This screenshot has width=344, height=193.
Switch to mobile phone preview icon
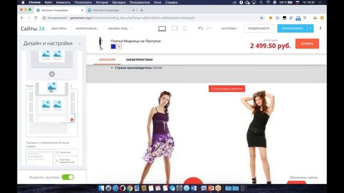tap(185, 28)
